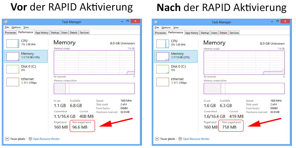
Task: Close the Vor Task Manager window
Action: tap(135, 21)
